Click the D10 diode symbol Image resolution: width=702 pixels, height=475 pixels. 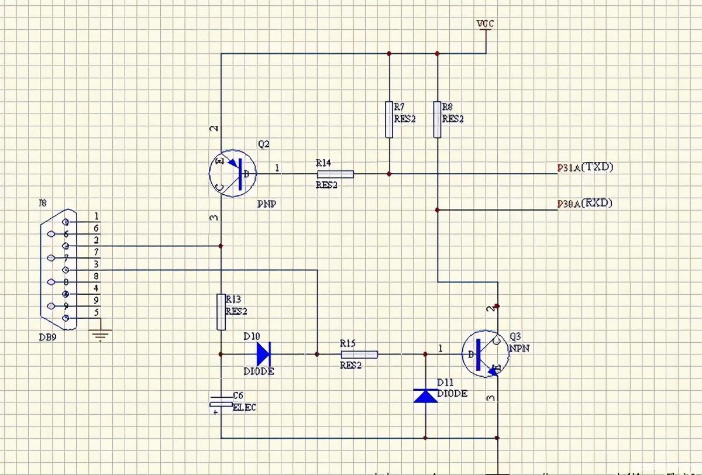point(263,354)
